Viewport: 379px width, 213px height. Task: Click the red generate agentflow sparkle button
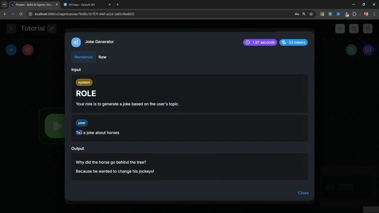28,50
